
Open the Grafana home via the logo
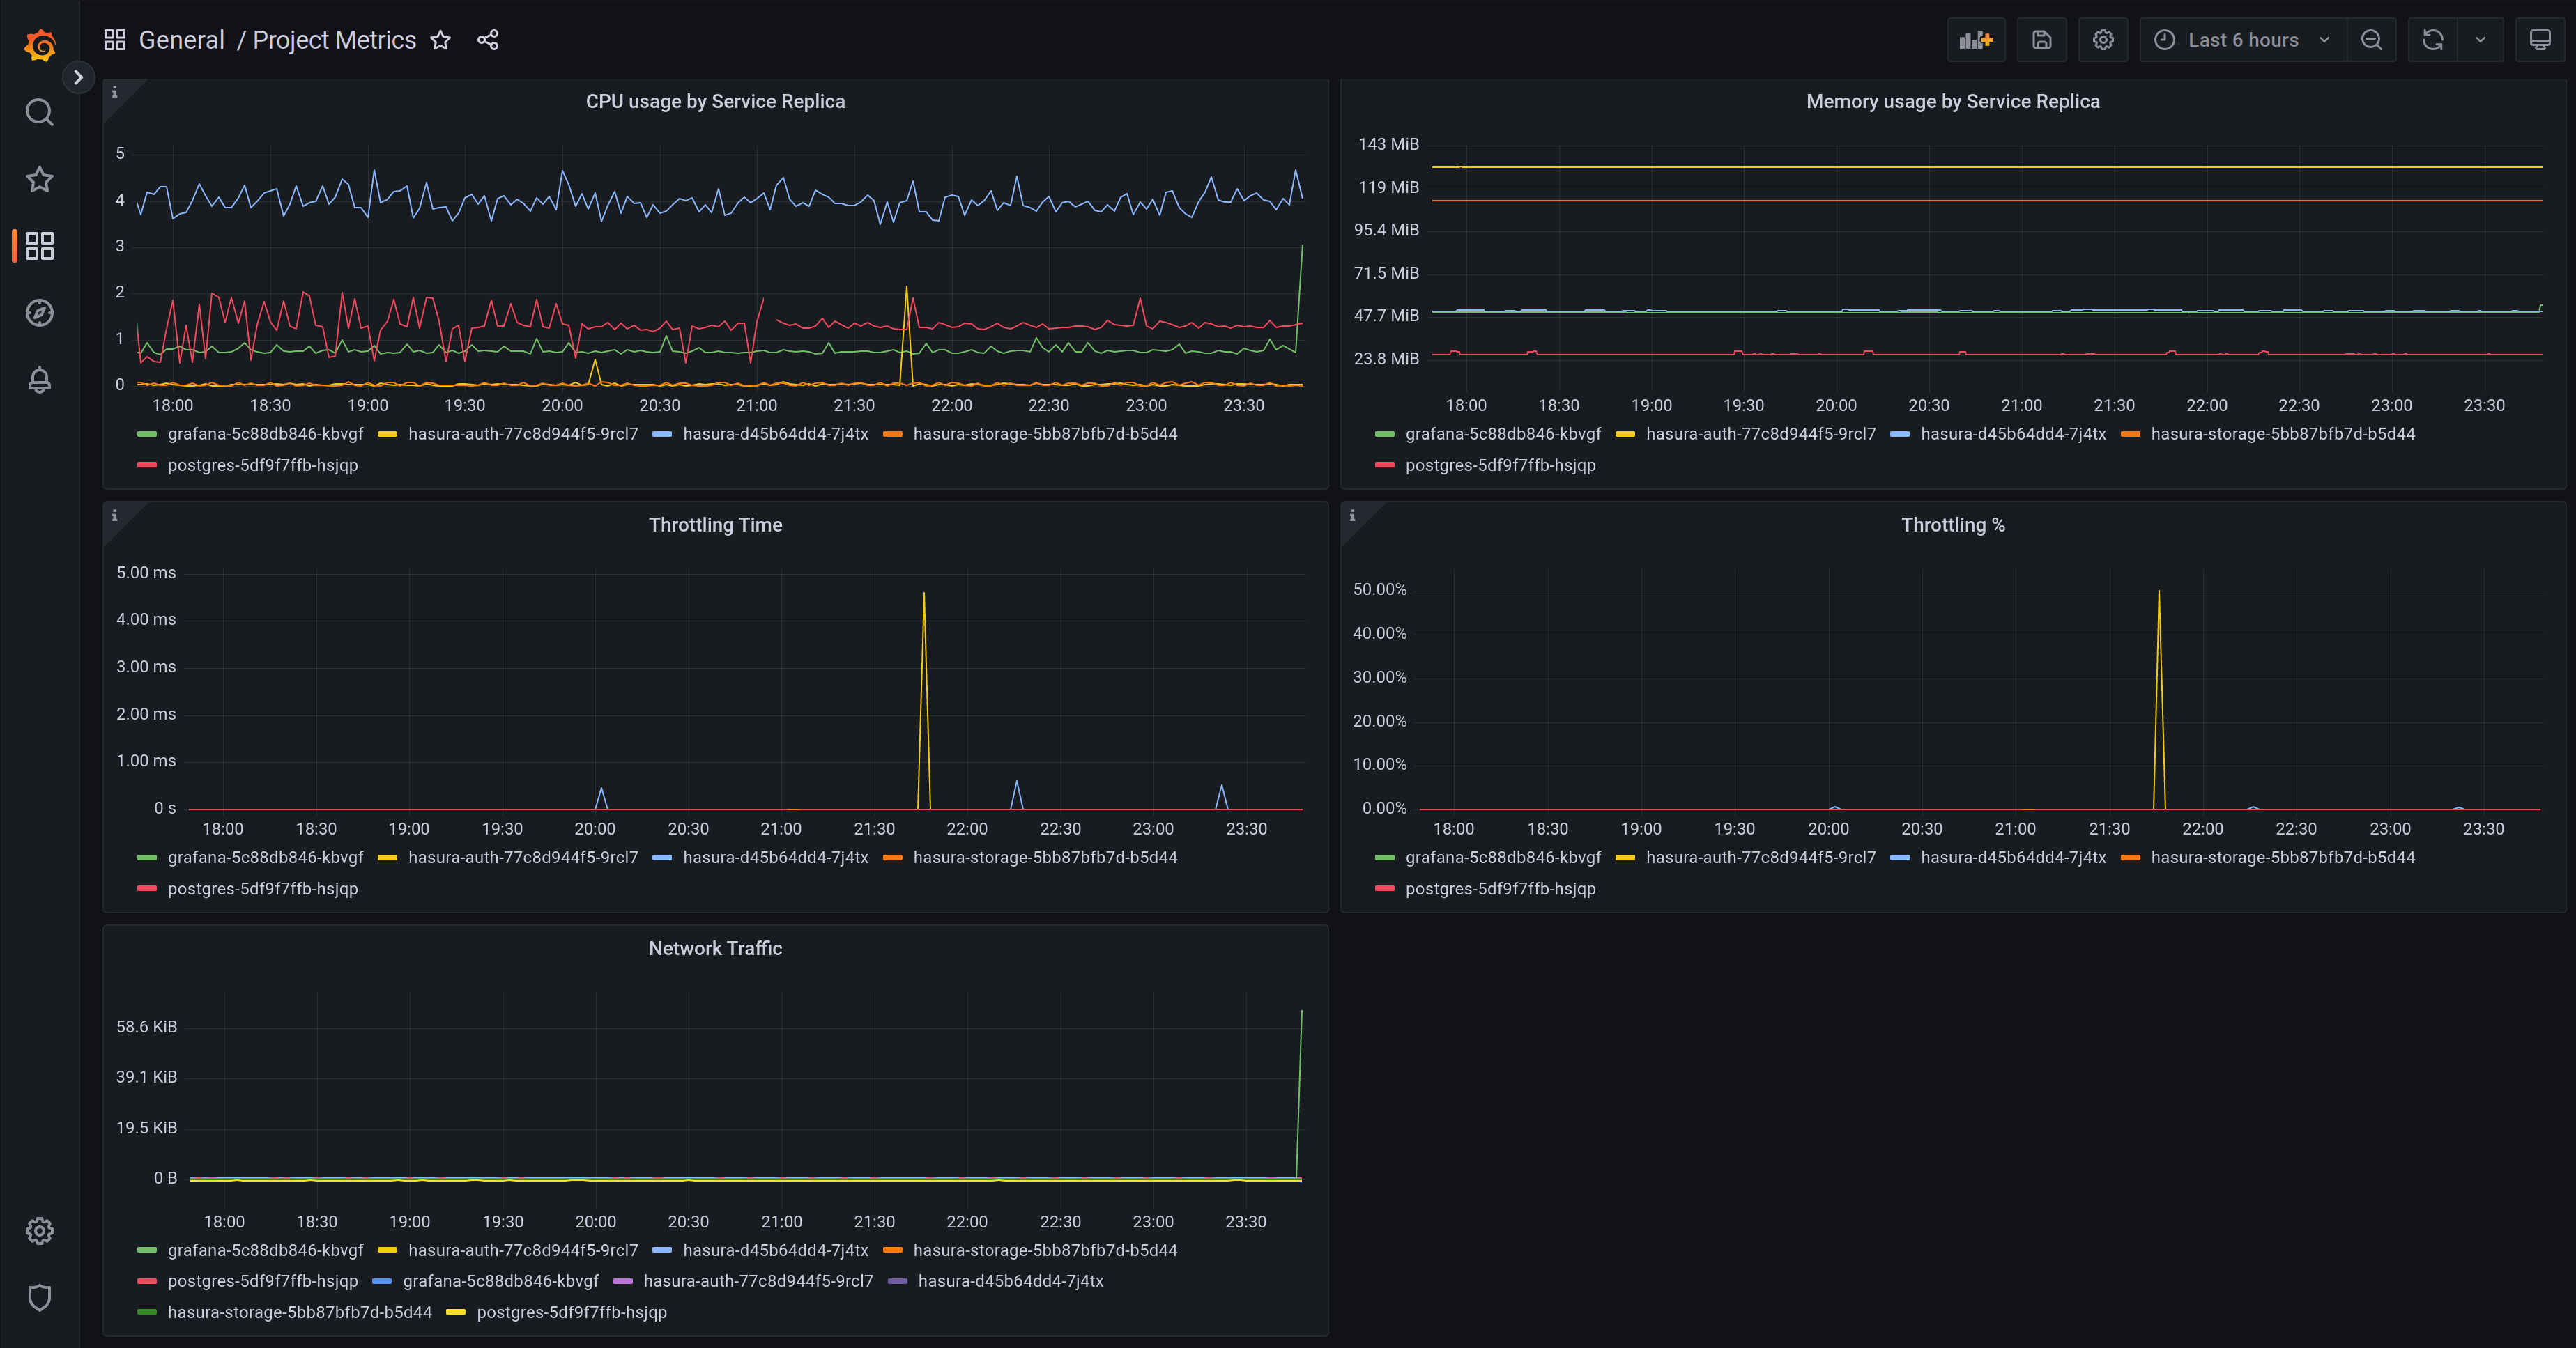(x=39, y=44)
